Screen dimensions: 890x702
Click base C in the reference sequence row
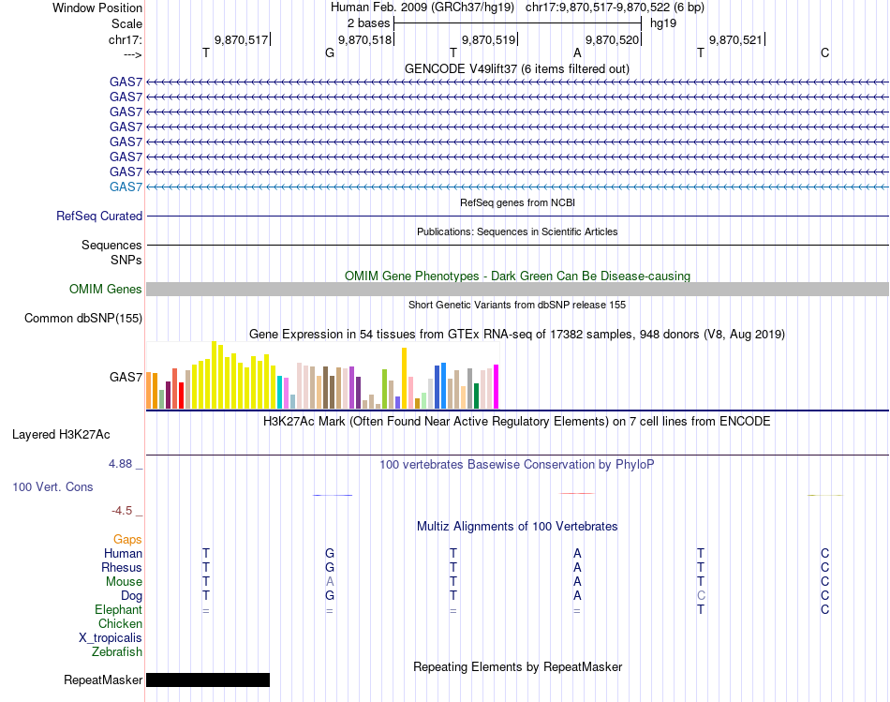(824, 53)
